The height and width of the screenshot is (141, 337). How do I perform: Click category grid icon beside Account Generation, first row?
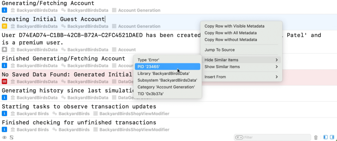click(114, 10)
